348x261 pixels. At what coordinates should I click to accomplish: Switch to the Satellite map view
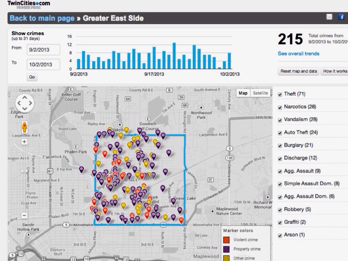[x=260, y=93]
